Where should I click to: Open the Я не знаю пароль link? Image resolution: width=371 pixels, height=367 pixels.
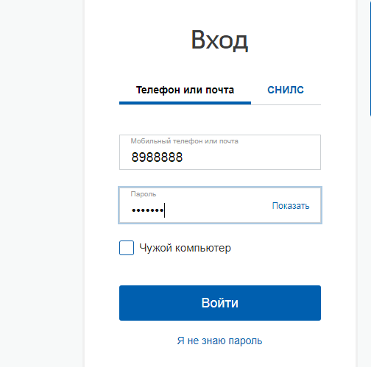point(219,341)
